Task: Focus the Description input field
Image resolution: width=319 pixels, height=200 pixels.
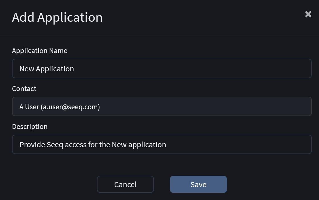Action: tap(162, 144)
